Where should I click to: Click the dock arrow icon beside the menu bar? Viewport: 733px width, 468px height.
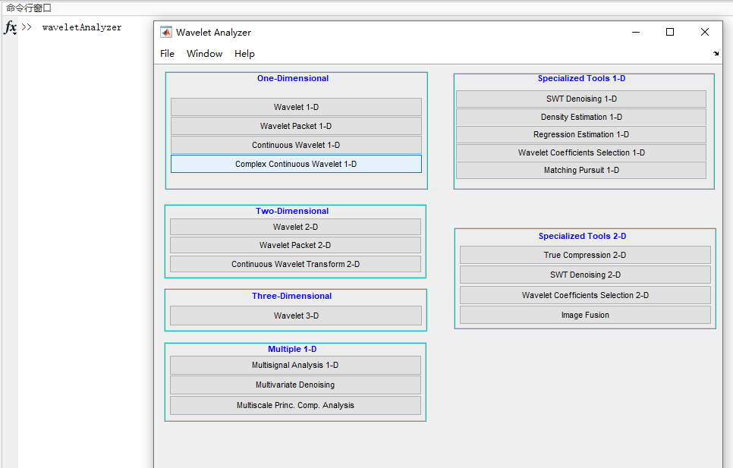[716, 54]
